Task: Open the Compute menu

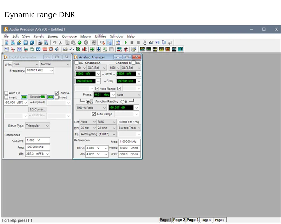Action: (69, 36)
